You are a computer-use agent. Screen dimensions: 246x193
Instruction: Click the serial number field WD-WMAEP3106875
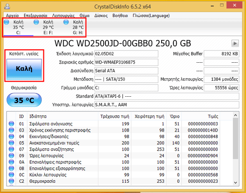[126, 62]
